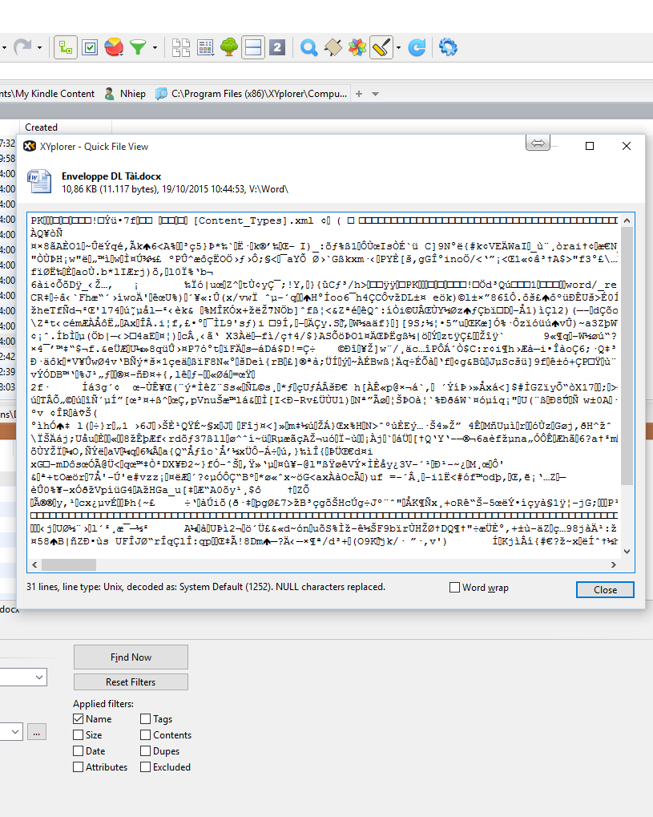Click the green tree icon in toolbar
Image resolution: width=653 pixels, height=817 pixels.
(229, 47)
